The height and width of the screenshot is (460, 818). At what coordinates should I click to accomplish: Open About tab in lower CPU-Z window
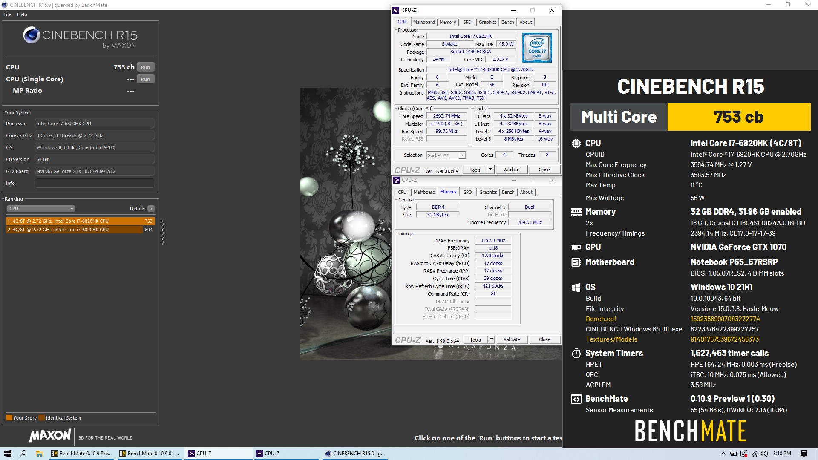point(526,192)
